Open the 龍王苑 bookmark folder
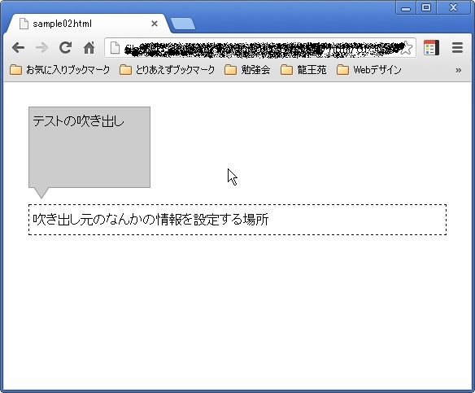Image resolution: width=475 pixels, height=393 pixels. click(x=303, y=70)
